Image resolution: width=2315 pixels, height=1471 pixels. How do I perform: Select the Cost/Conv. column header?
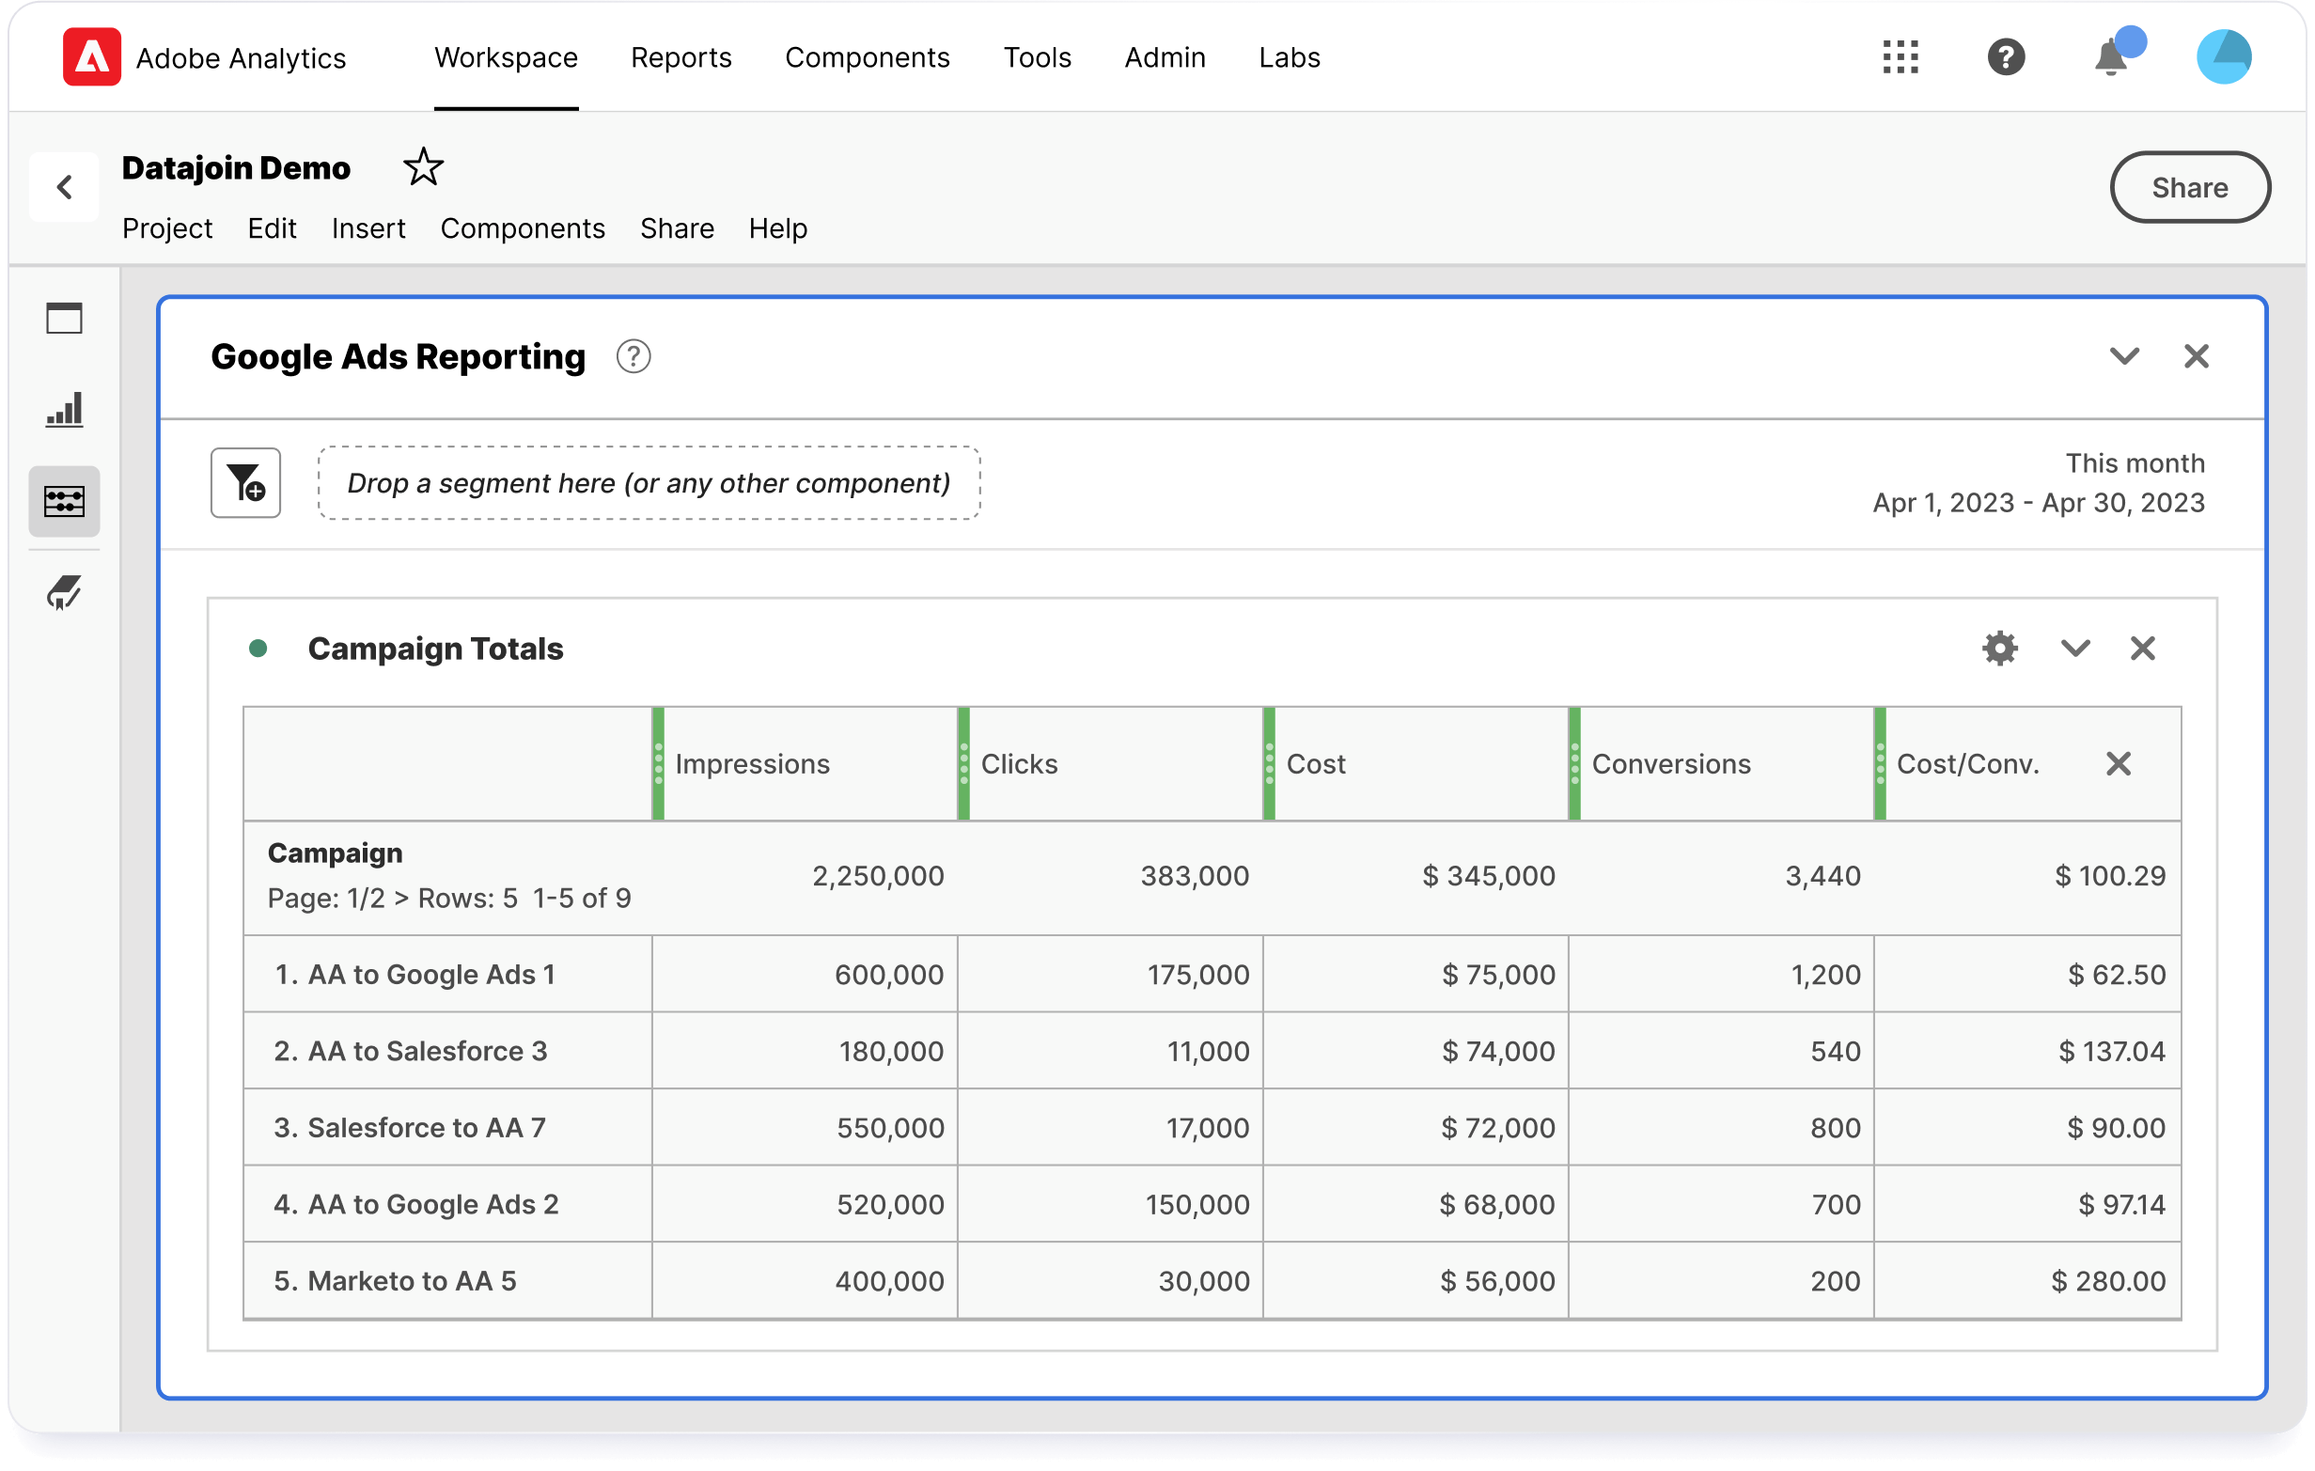(x=1967, y=763)
